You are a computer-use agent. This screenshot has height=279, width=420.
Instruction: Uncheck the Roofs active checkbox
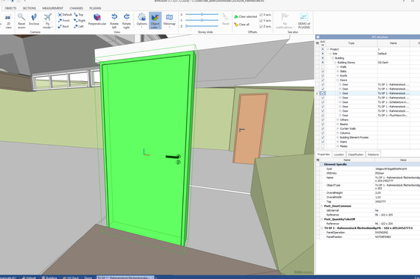pos(323,75)
